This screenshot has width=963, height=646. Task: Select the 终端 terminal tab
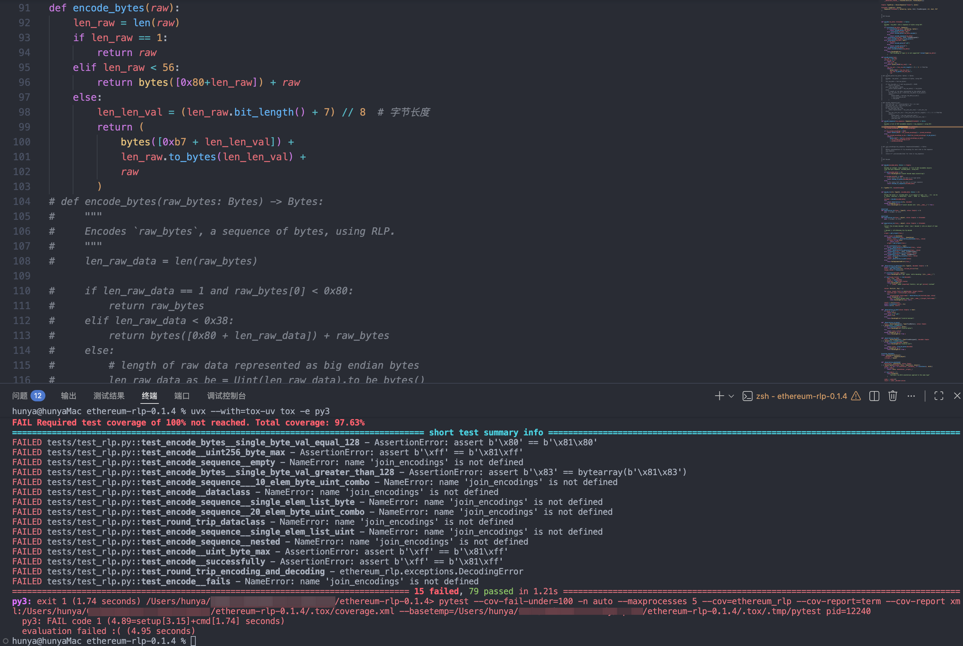149,396
